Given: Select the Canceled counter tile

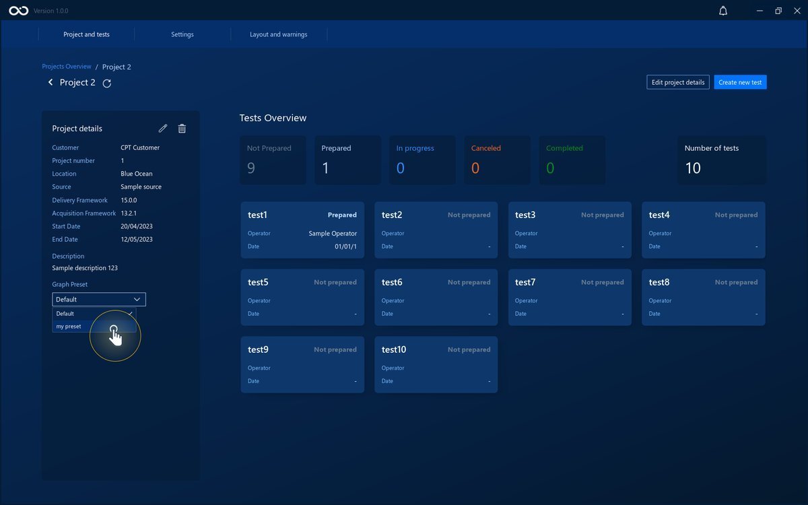Looking at the screenshot, I should click(497, 160).
